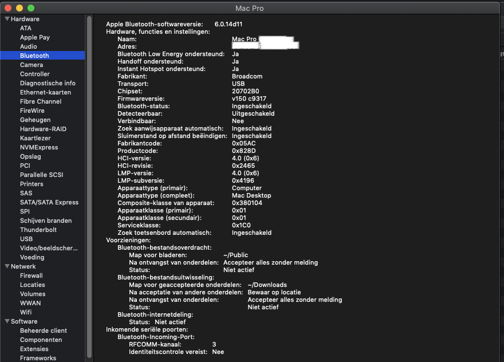Open Componenten under Software
Image resolution: width=504 pixels, height=362 pixels.
[x=41, y=340]
